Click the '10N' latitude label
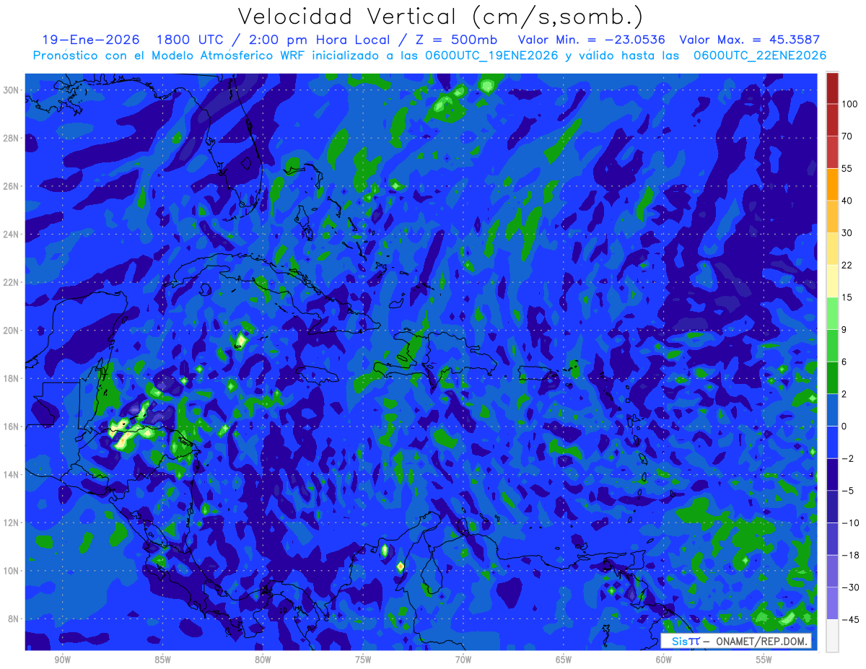Viewport: 866px width, 669px height. [x=12, y=571]
